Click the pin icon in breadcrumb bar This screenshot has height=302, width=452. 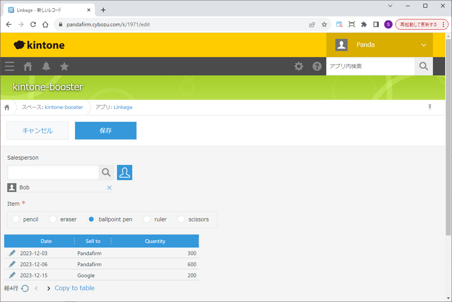tap(430, 107)
